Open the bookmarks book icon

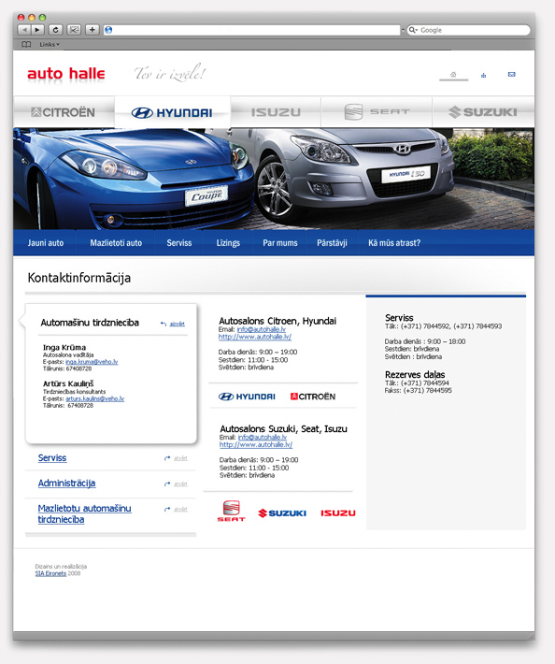26,45
